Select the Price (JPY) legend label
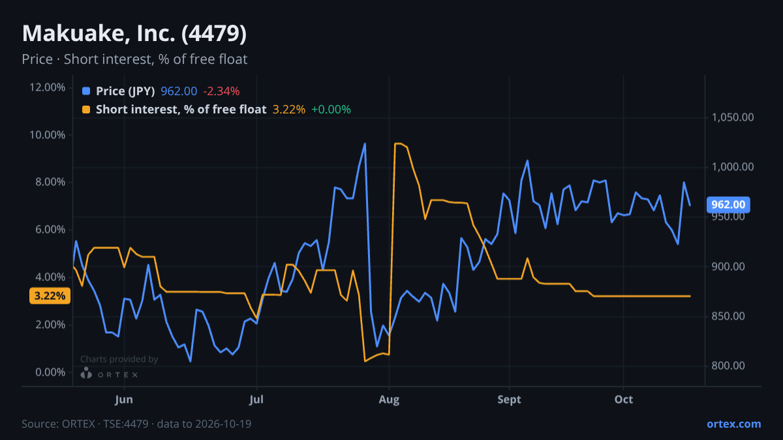783x440 pixels. coord(125,91)
